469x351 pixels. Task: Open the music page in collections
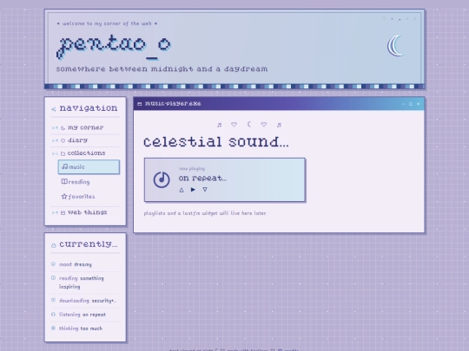[x=89, y=167]
